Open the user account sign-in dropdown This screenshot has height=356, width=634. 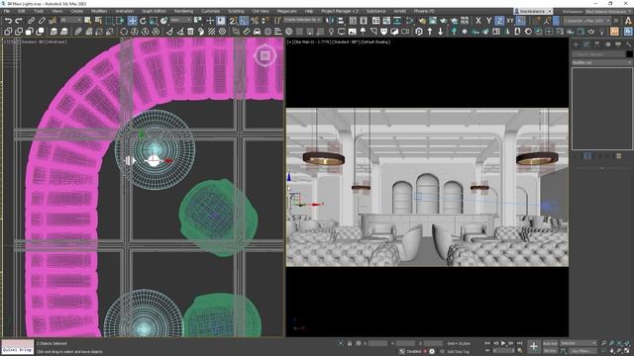pos(533,11)
